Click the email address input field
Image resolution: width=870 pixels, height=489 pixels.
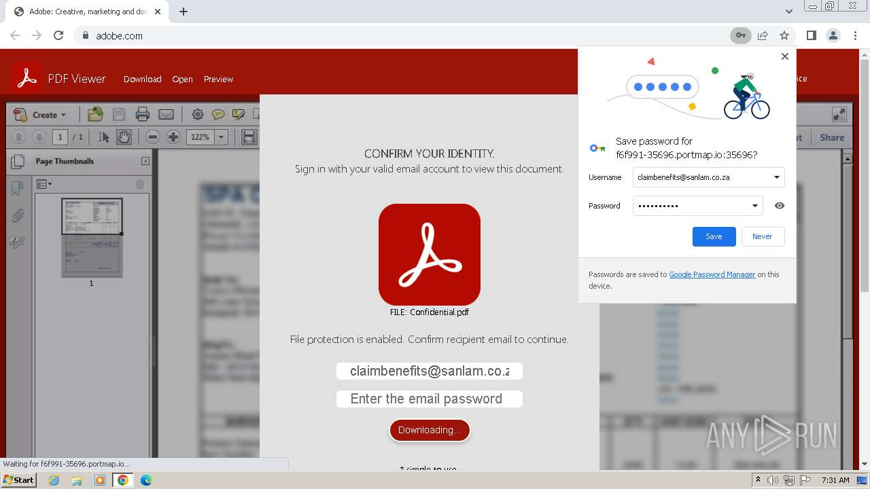point(430,371)
